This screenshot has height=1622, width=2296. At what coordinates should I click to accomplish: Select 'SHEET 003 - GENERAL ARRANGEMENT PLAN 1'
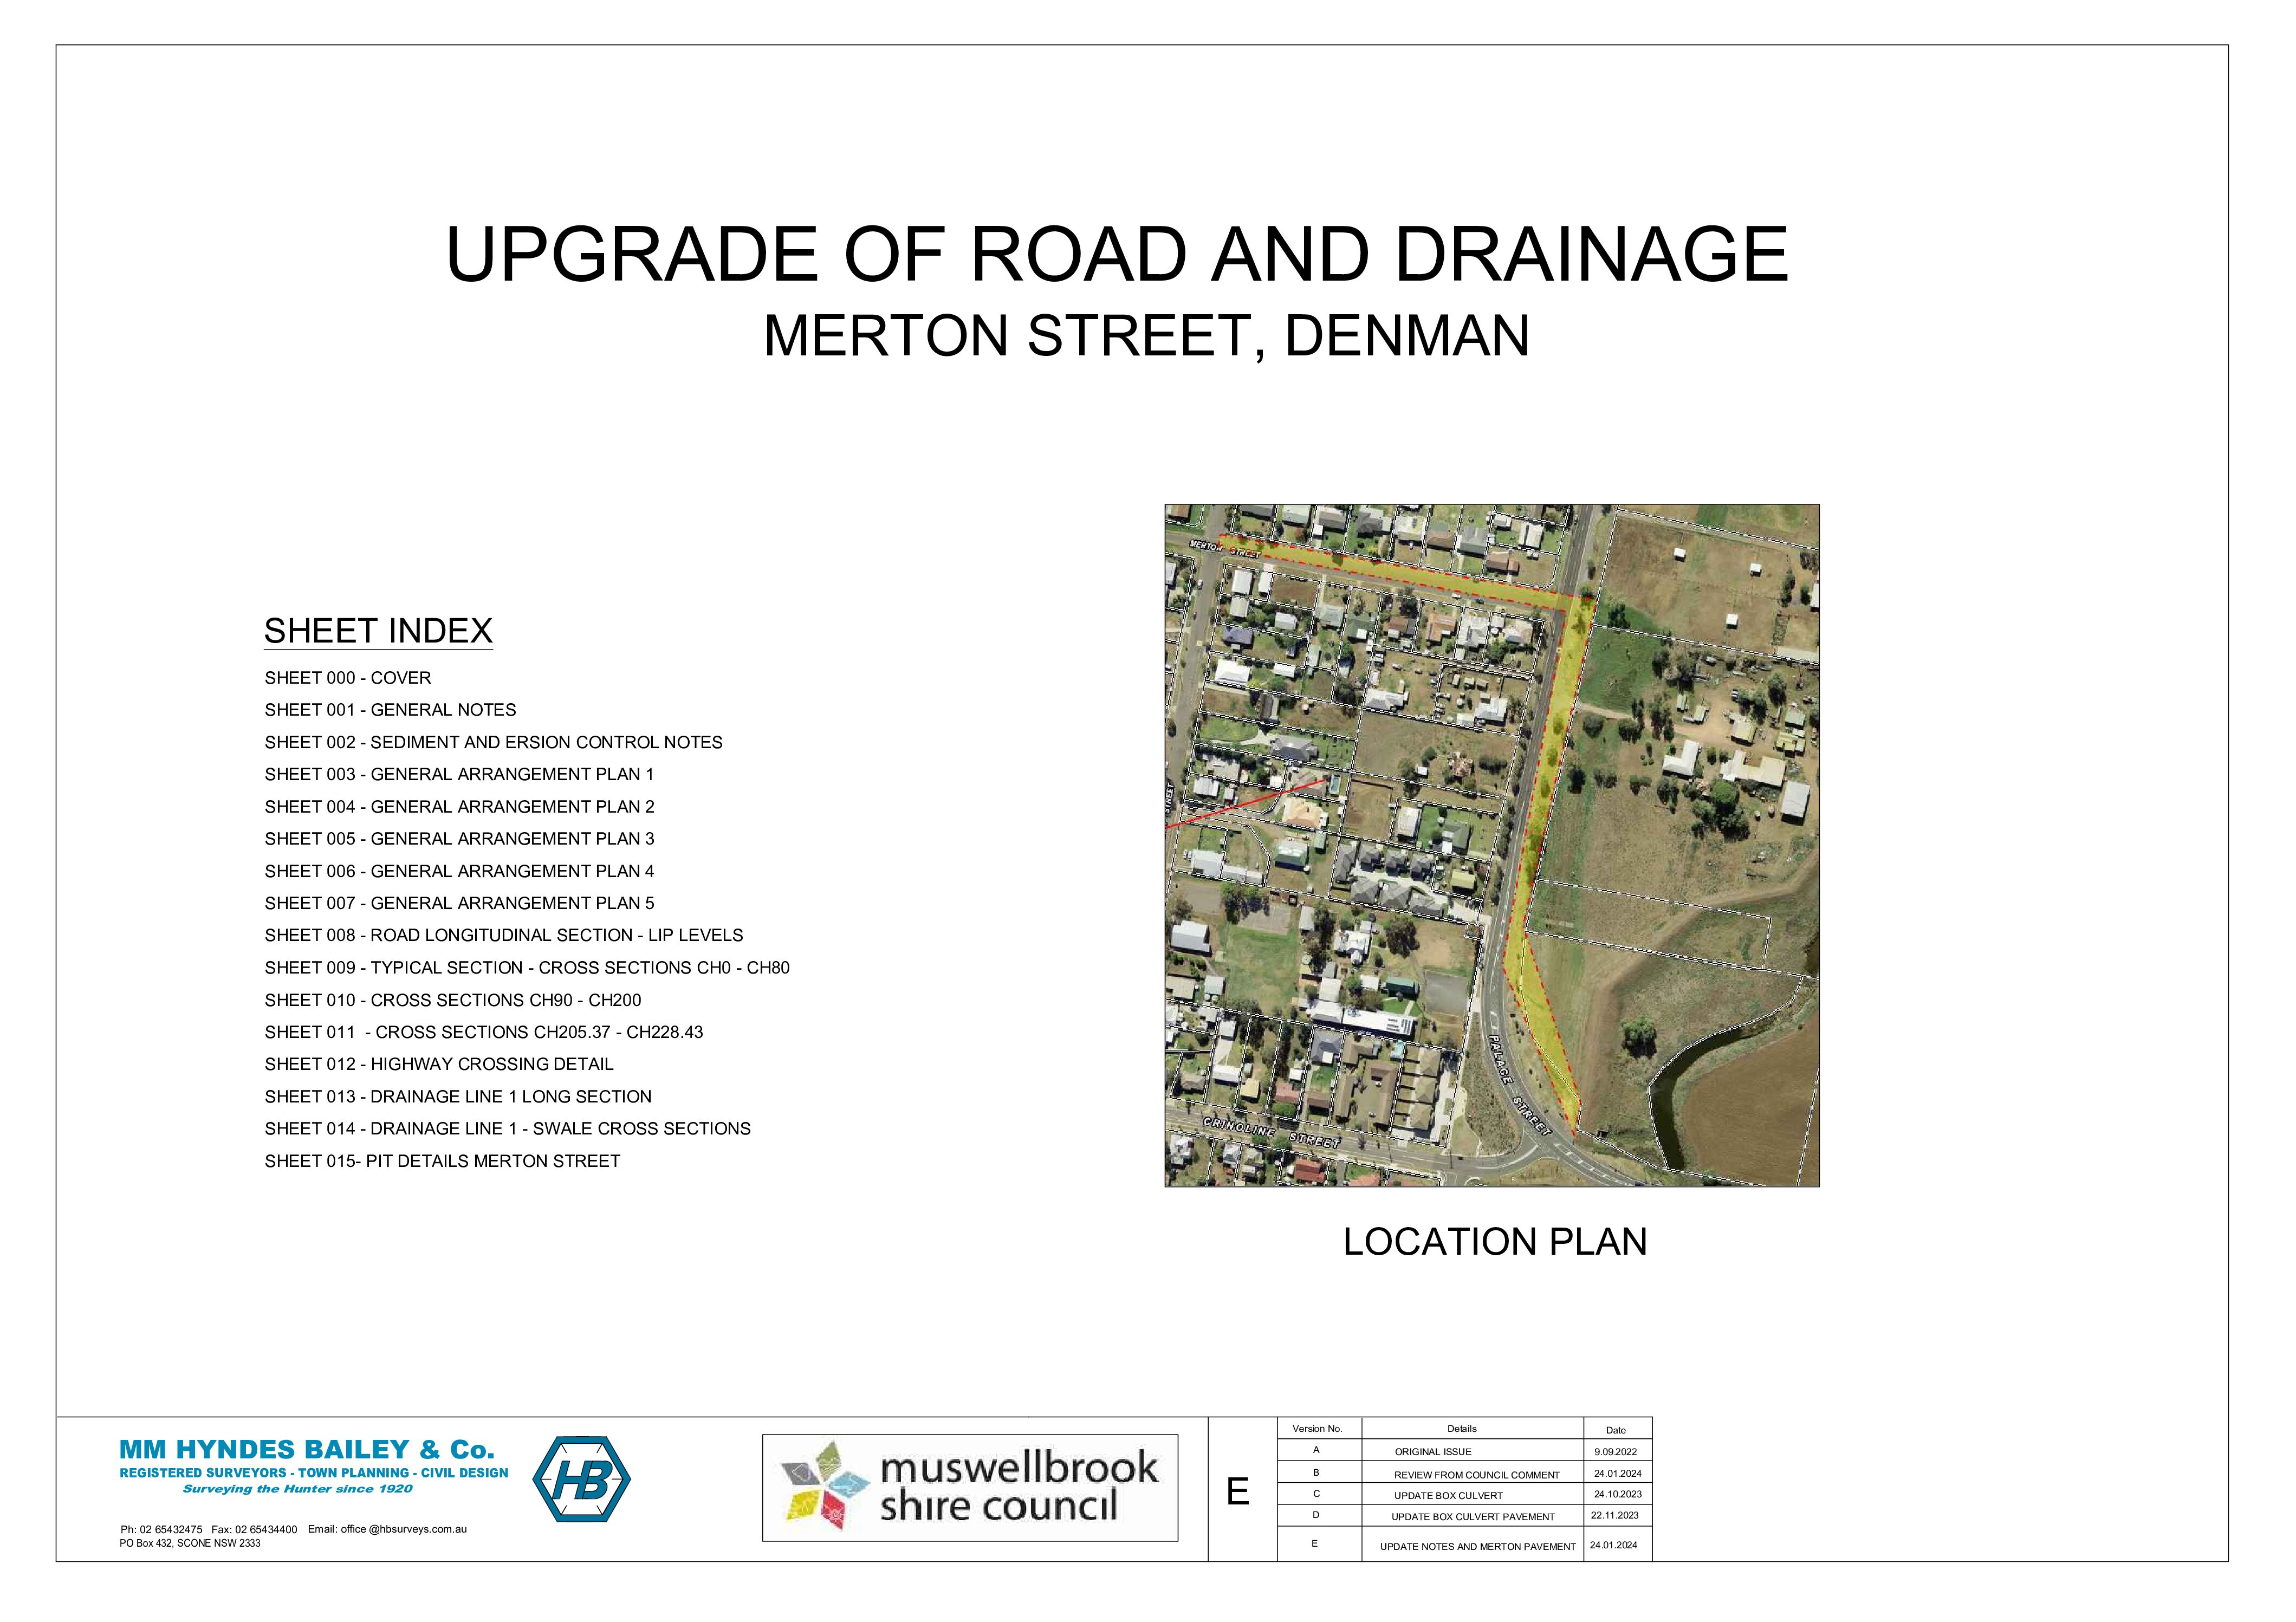click(x=459, y=774)
